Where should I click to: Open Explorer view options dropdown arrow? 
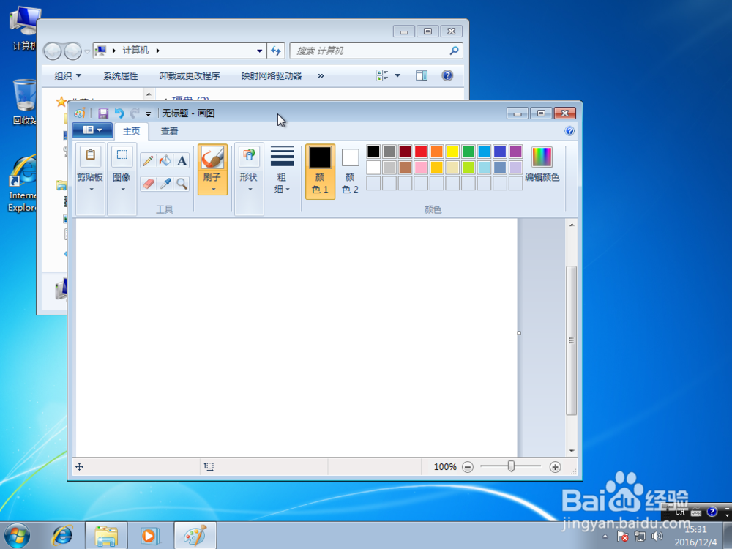pyautogui.click(x=397, y=75)
